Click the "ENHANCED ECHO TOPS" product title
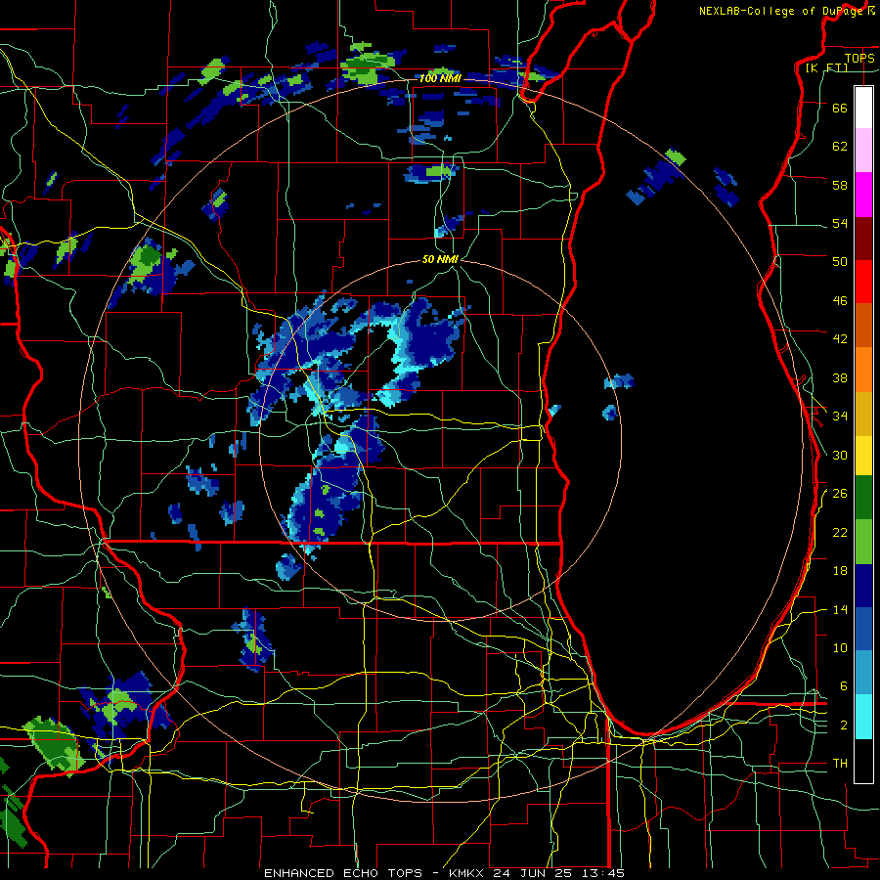 [x=343, y=873]
